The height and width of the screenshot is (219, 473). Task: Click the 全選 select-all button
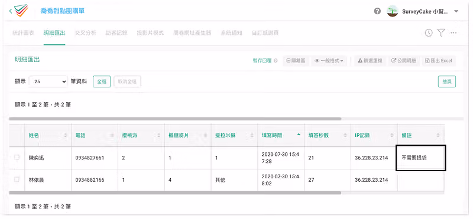click(102, 81)
